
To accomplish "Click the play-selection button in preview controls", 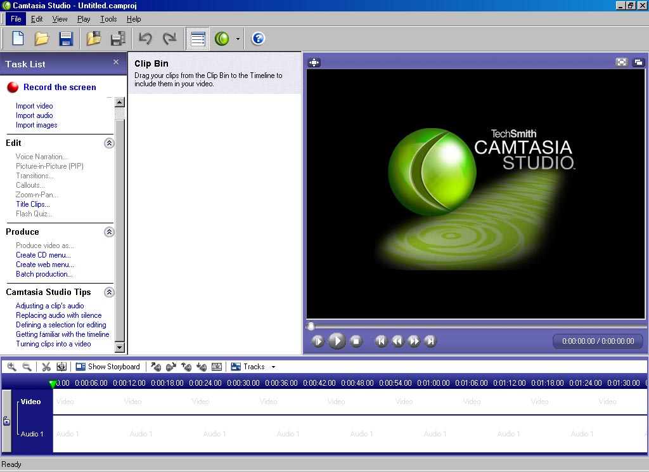I will pos(318,341).
